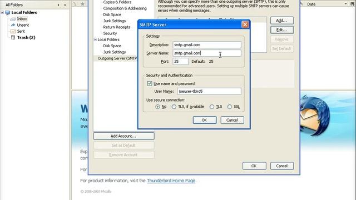This screenshot has width=356, height=200.
Task: Collapse Local Folders in folder pane
Action: 2,12
